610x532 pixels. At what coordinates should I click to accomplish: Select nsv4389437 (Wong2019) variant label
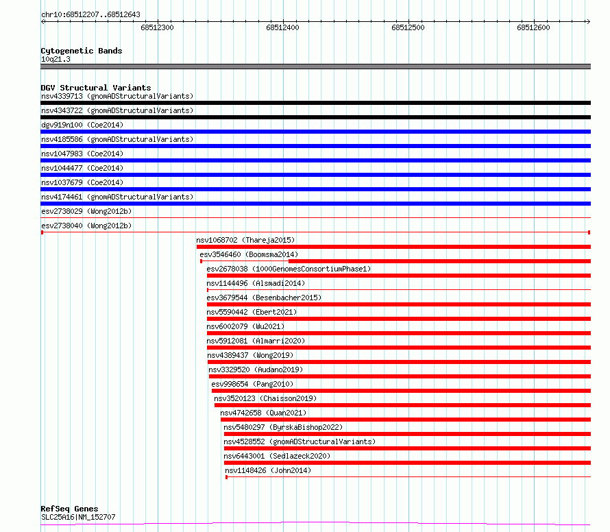pyautogui.click(x=250, y=355)
